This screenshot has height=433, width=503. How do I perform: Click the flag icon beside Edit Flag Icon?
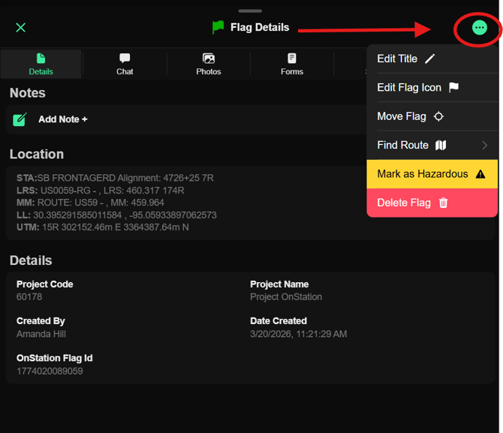[453, 88]
